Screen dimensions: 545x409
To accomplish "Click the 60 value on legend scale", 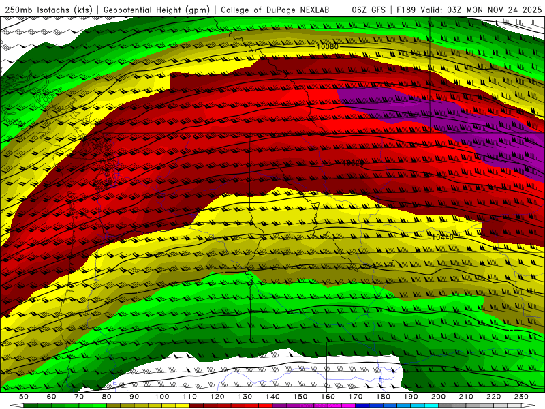I will pos(52,397).
